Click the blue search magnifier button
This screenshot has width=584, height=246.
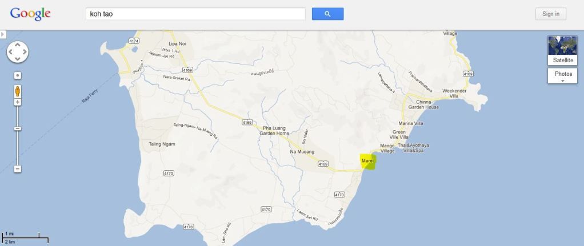327,14
